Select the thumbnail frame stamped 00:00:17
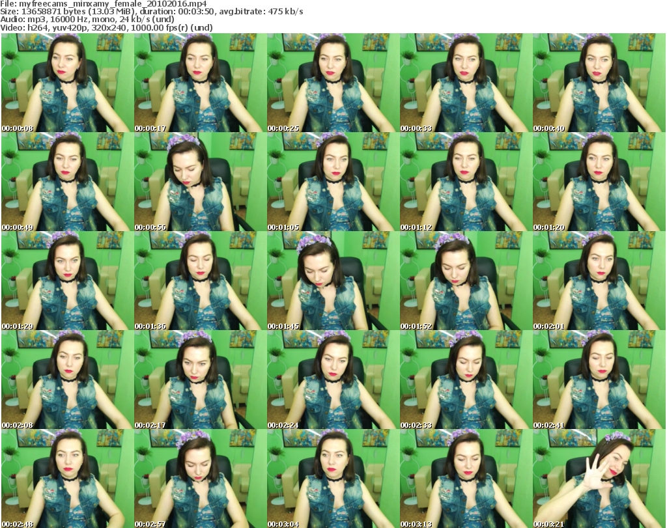Image resolution: width=667 pixels, height=528 pixels. point(201,83)
